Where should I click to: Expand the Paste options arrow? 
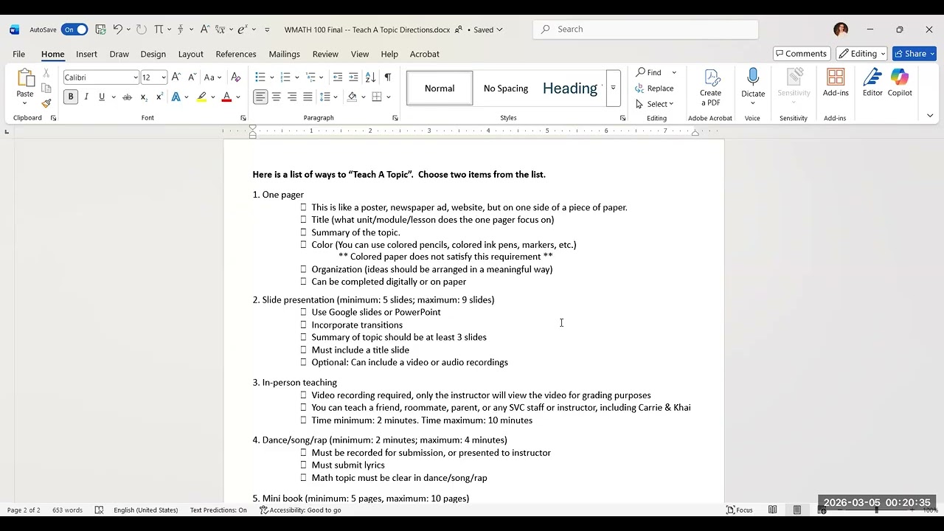coord(25,103)
